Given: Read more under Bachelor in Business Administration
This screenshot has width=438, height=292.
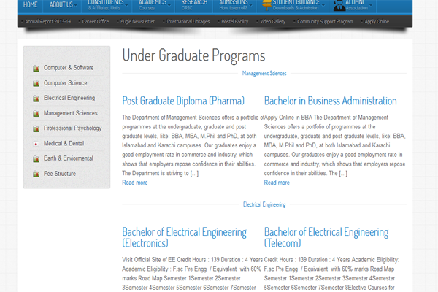Looking at the screenshot, I should (x=277, y=182).
